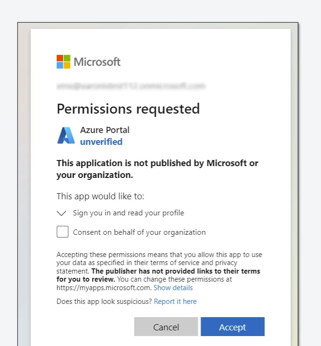Click the 'Microsoft' wordmark text
This screenshot has width=321, height=346.
[97, 62]
